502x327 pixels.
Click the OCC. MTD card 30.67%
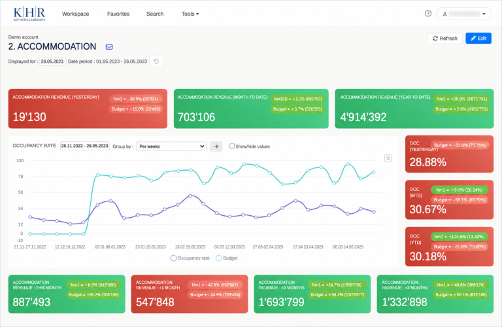pyautogui.click(x=449, y=200)
